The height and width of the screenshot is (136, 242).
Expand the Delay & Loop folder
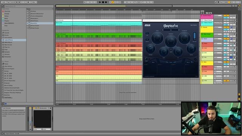pos(28,28)
